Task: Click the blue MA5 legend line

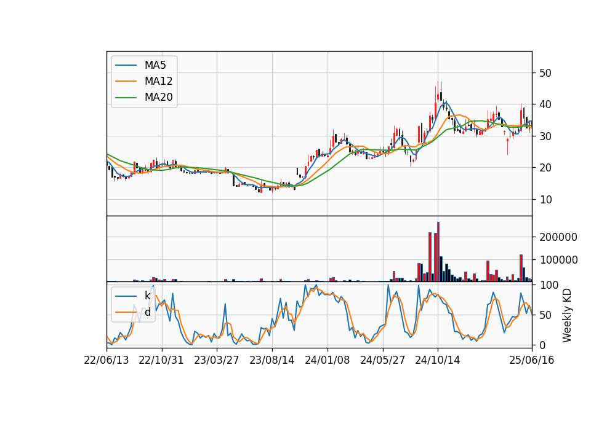Action: pos(126,65)
